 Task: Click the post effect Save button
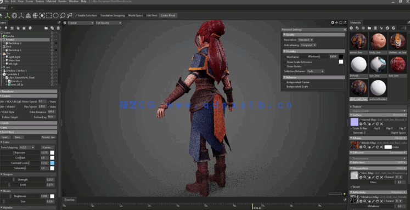pos(18,137)
